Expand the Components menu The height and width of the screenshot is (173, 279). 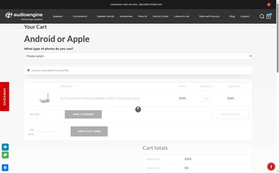80,16
